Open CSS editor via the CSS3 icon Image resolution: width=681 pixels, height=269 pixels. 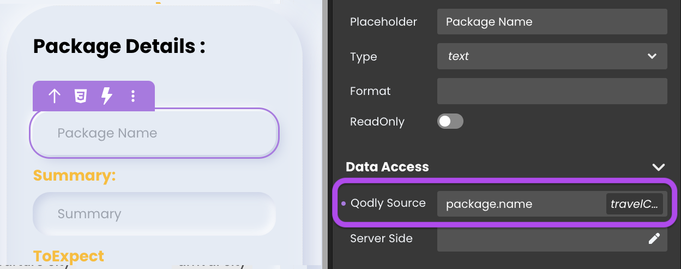click(81, 97)
